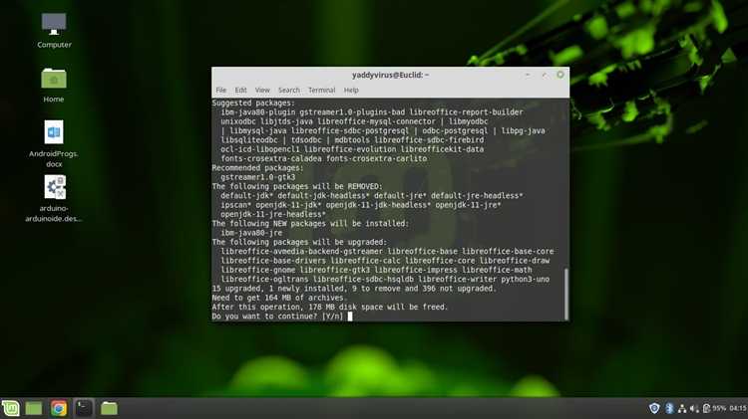The height and width of the screenshot is (419, 748).
Task: Check the battery 95% indicator
Action: (714, 408)
